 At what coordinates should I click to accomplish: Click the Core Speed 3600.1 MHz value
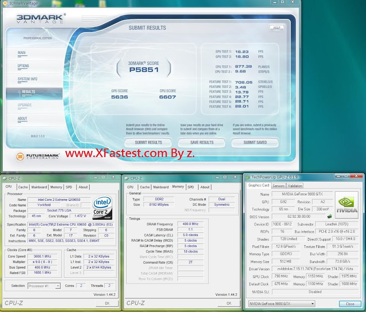(42, 256)
